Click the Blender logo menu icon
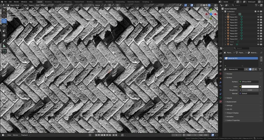 (x=2, y=2)
